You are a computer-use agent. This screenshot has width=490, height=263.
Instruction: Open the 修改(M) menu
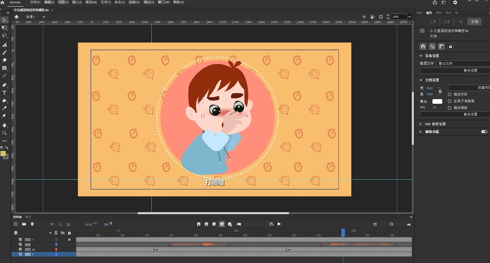coord(91,2)
